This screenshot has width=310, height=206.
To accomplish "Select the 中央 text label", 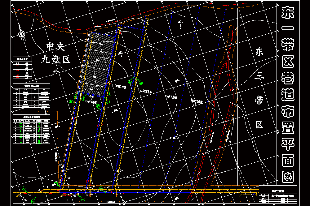I will (55, 46).
